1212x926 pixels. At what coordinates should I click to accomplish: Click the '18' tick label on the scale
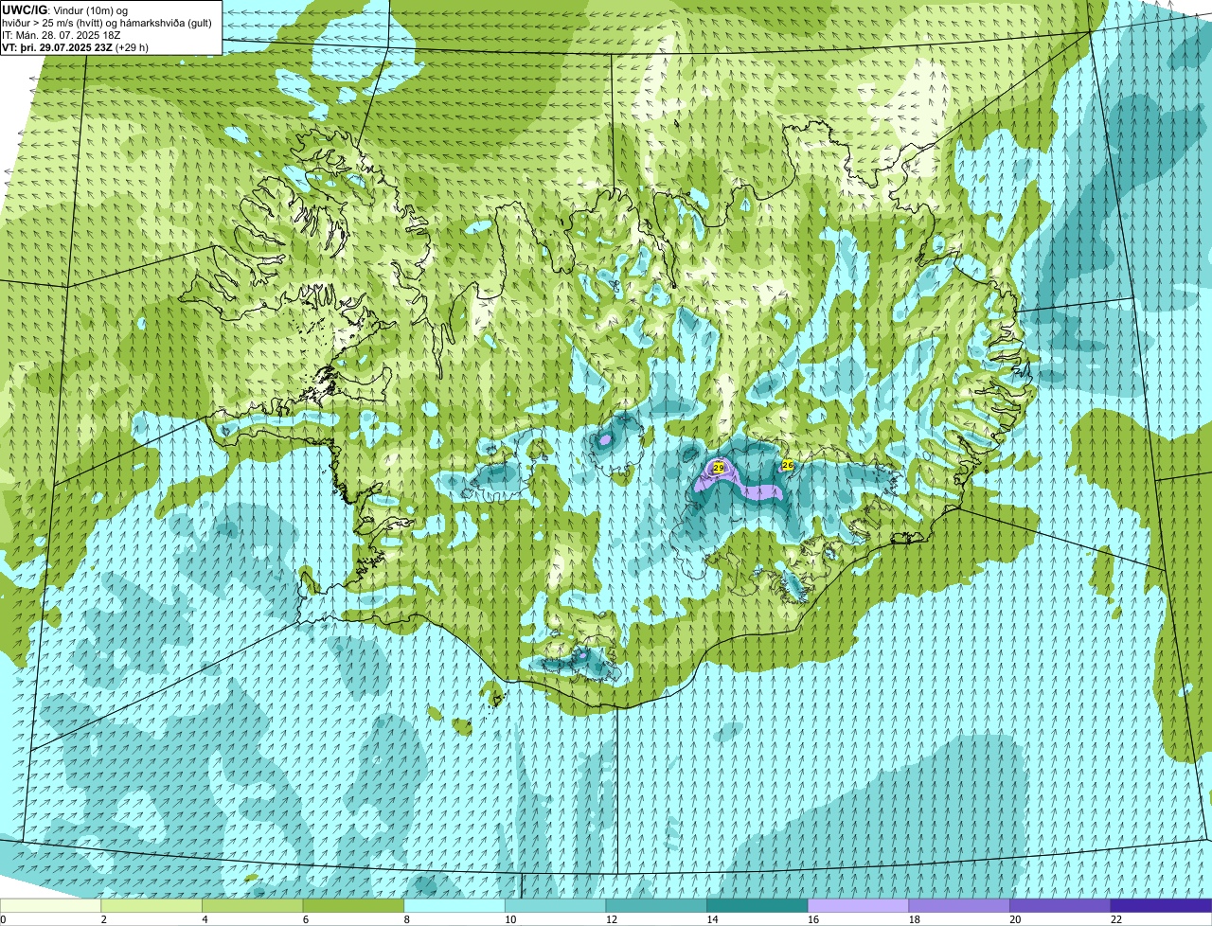[x=915, y=919]
